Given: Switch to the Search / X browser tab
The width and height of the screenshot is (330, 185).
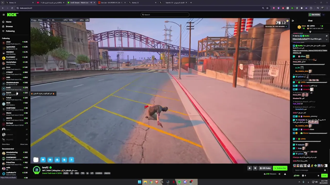Looking at the screenshot, I should click(173, 3).
